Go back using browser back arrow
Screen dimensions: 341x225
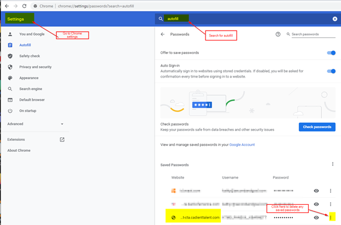point(7,6)
